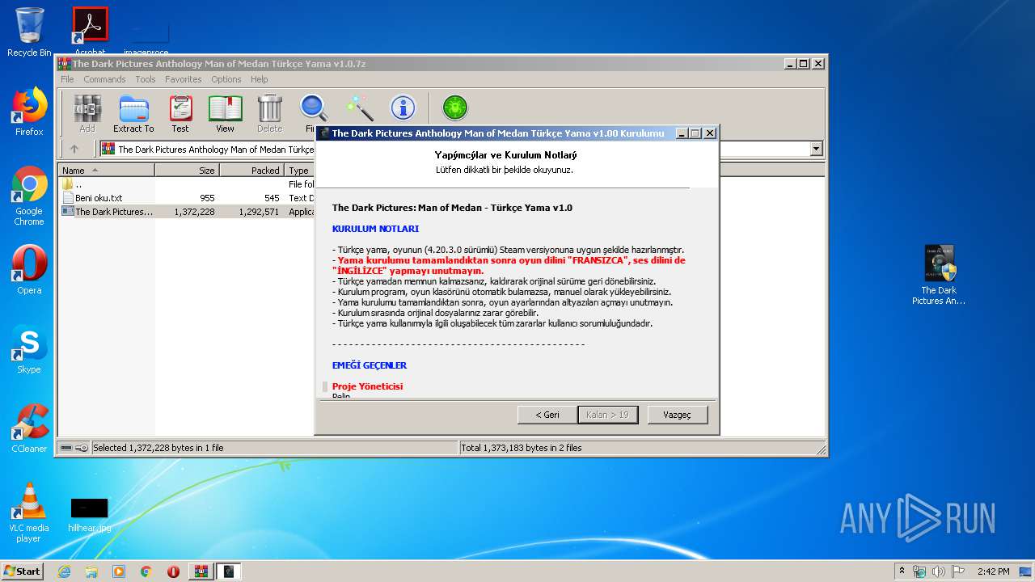Click the Find magnifier toolbar icon

coord(313,113)
